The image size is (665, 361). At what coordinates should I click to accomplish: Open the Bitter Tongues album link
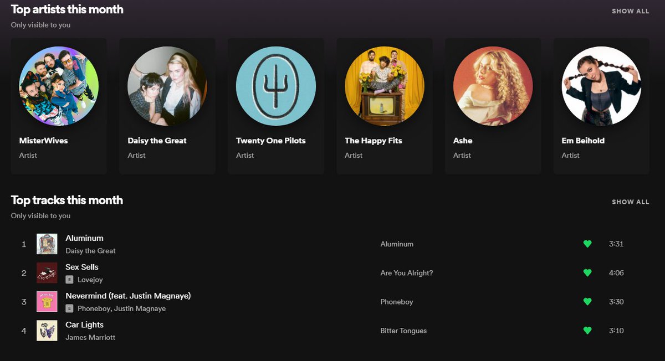pyautogui.click(x=403, y=331)
